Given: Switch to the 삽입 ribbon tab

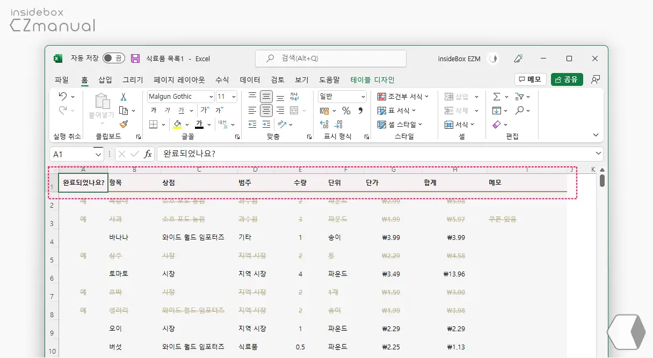Looking at the screenshot, I should (105, 80).
